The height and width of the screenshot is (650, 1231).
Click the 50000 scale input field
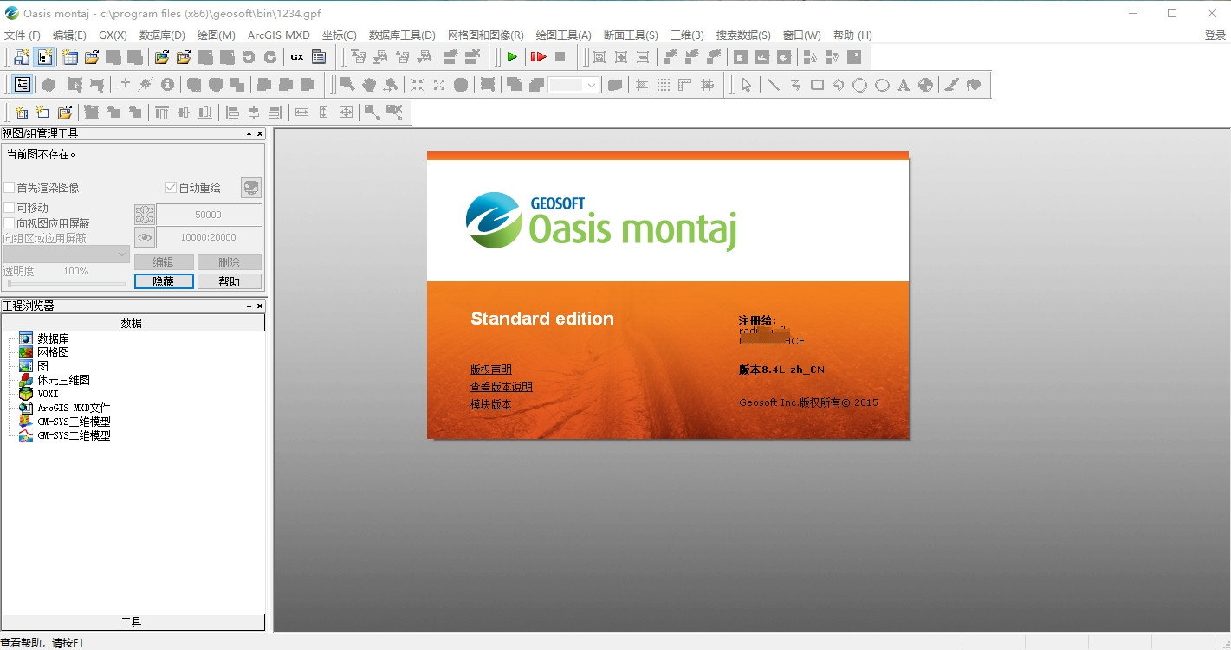[209, 215]
